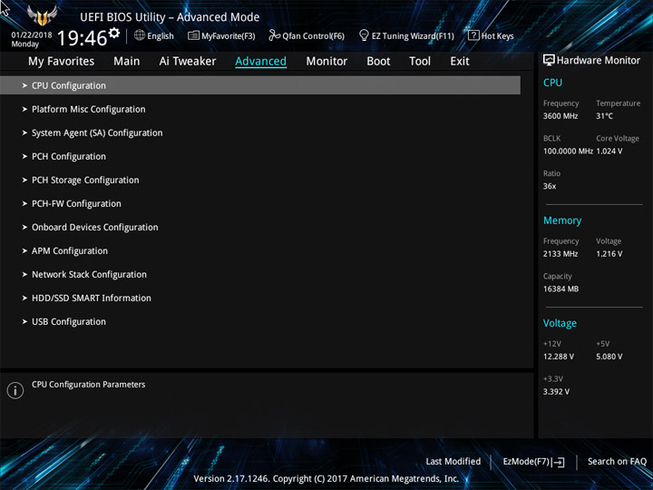Switch to the Main tab
Viewport: 653px width, 490px height.
[x=127, y=62]
